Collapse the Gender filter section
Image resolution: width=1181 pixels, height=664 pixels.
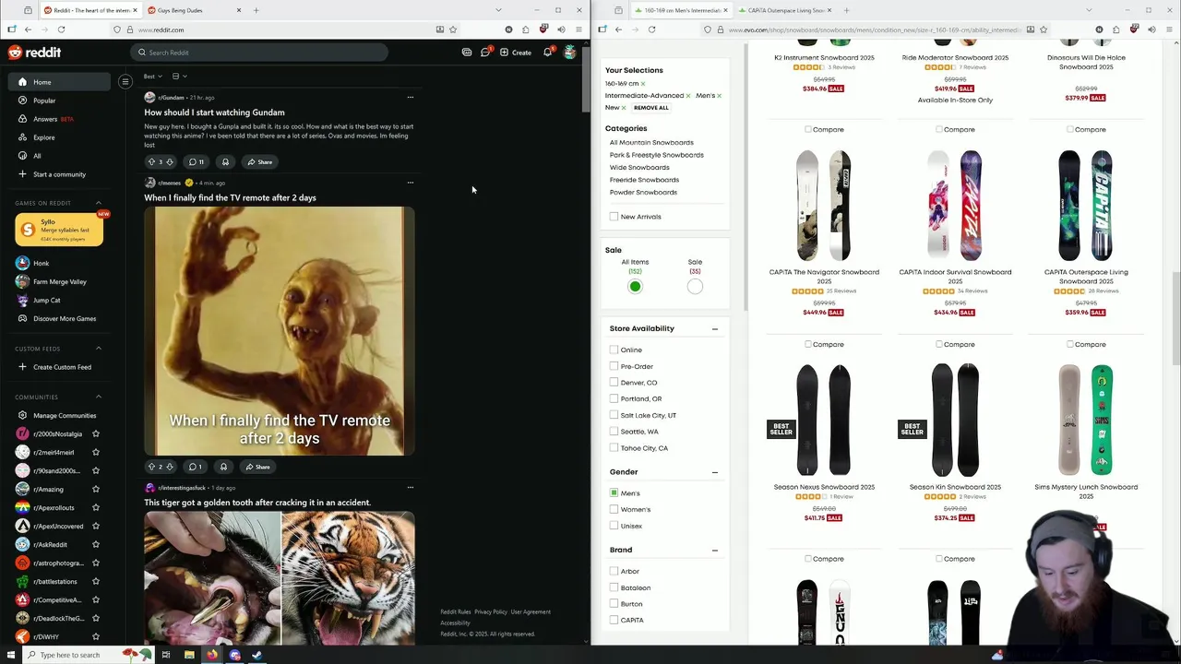pos(715,472)
